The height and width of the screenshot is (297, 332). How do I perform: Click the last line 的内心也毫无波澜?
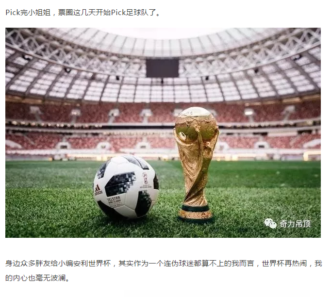37,278
